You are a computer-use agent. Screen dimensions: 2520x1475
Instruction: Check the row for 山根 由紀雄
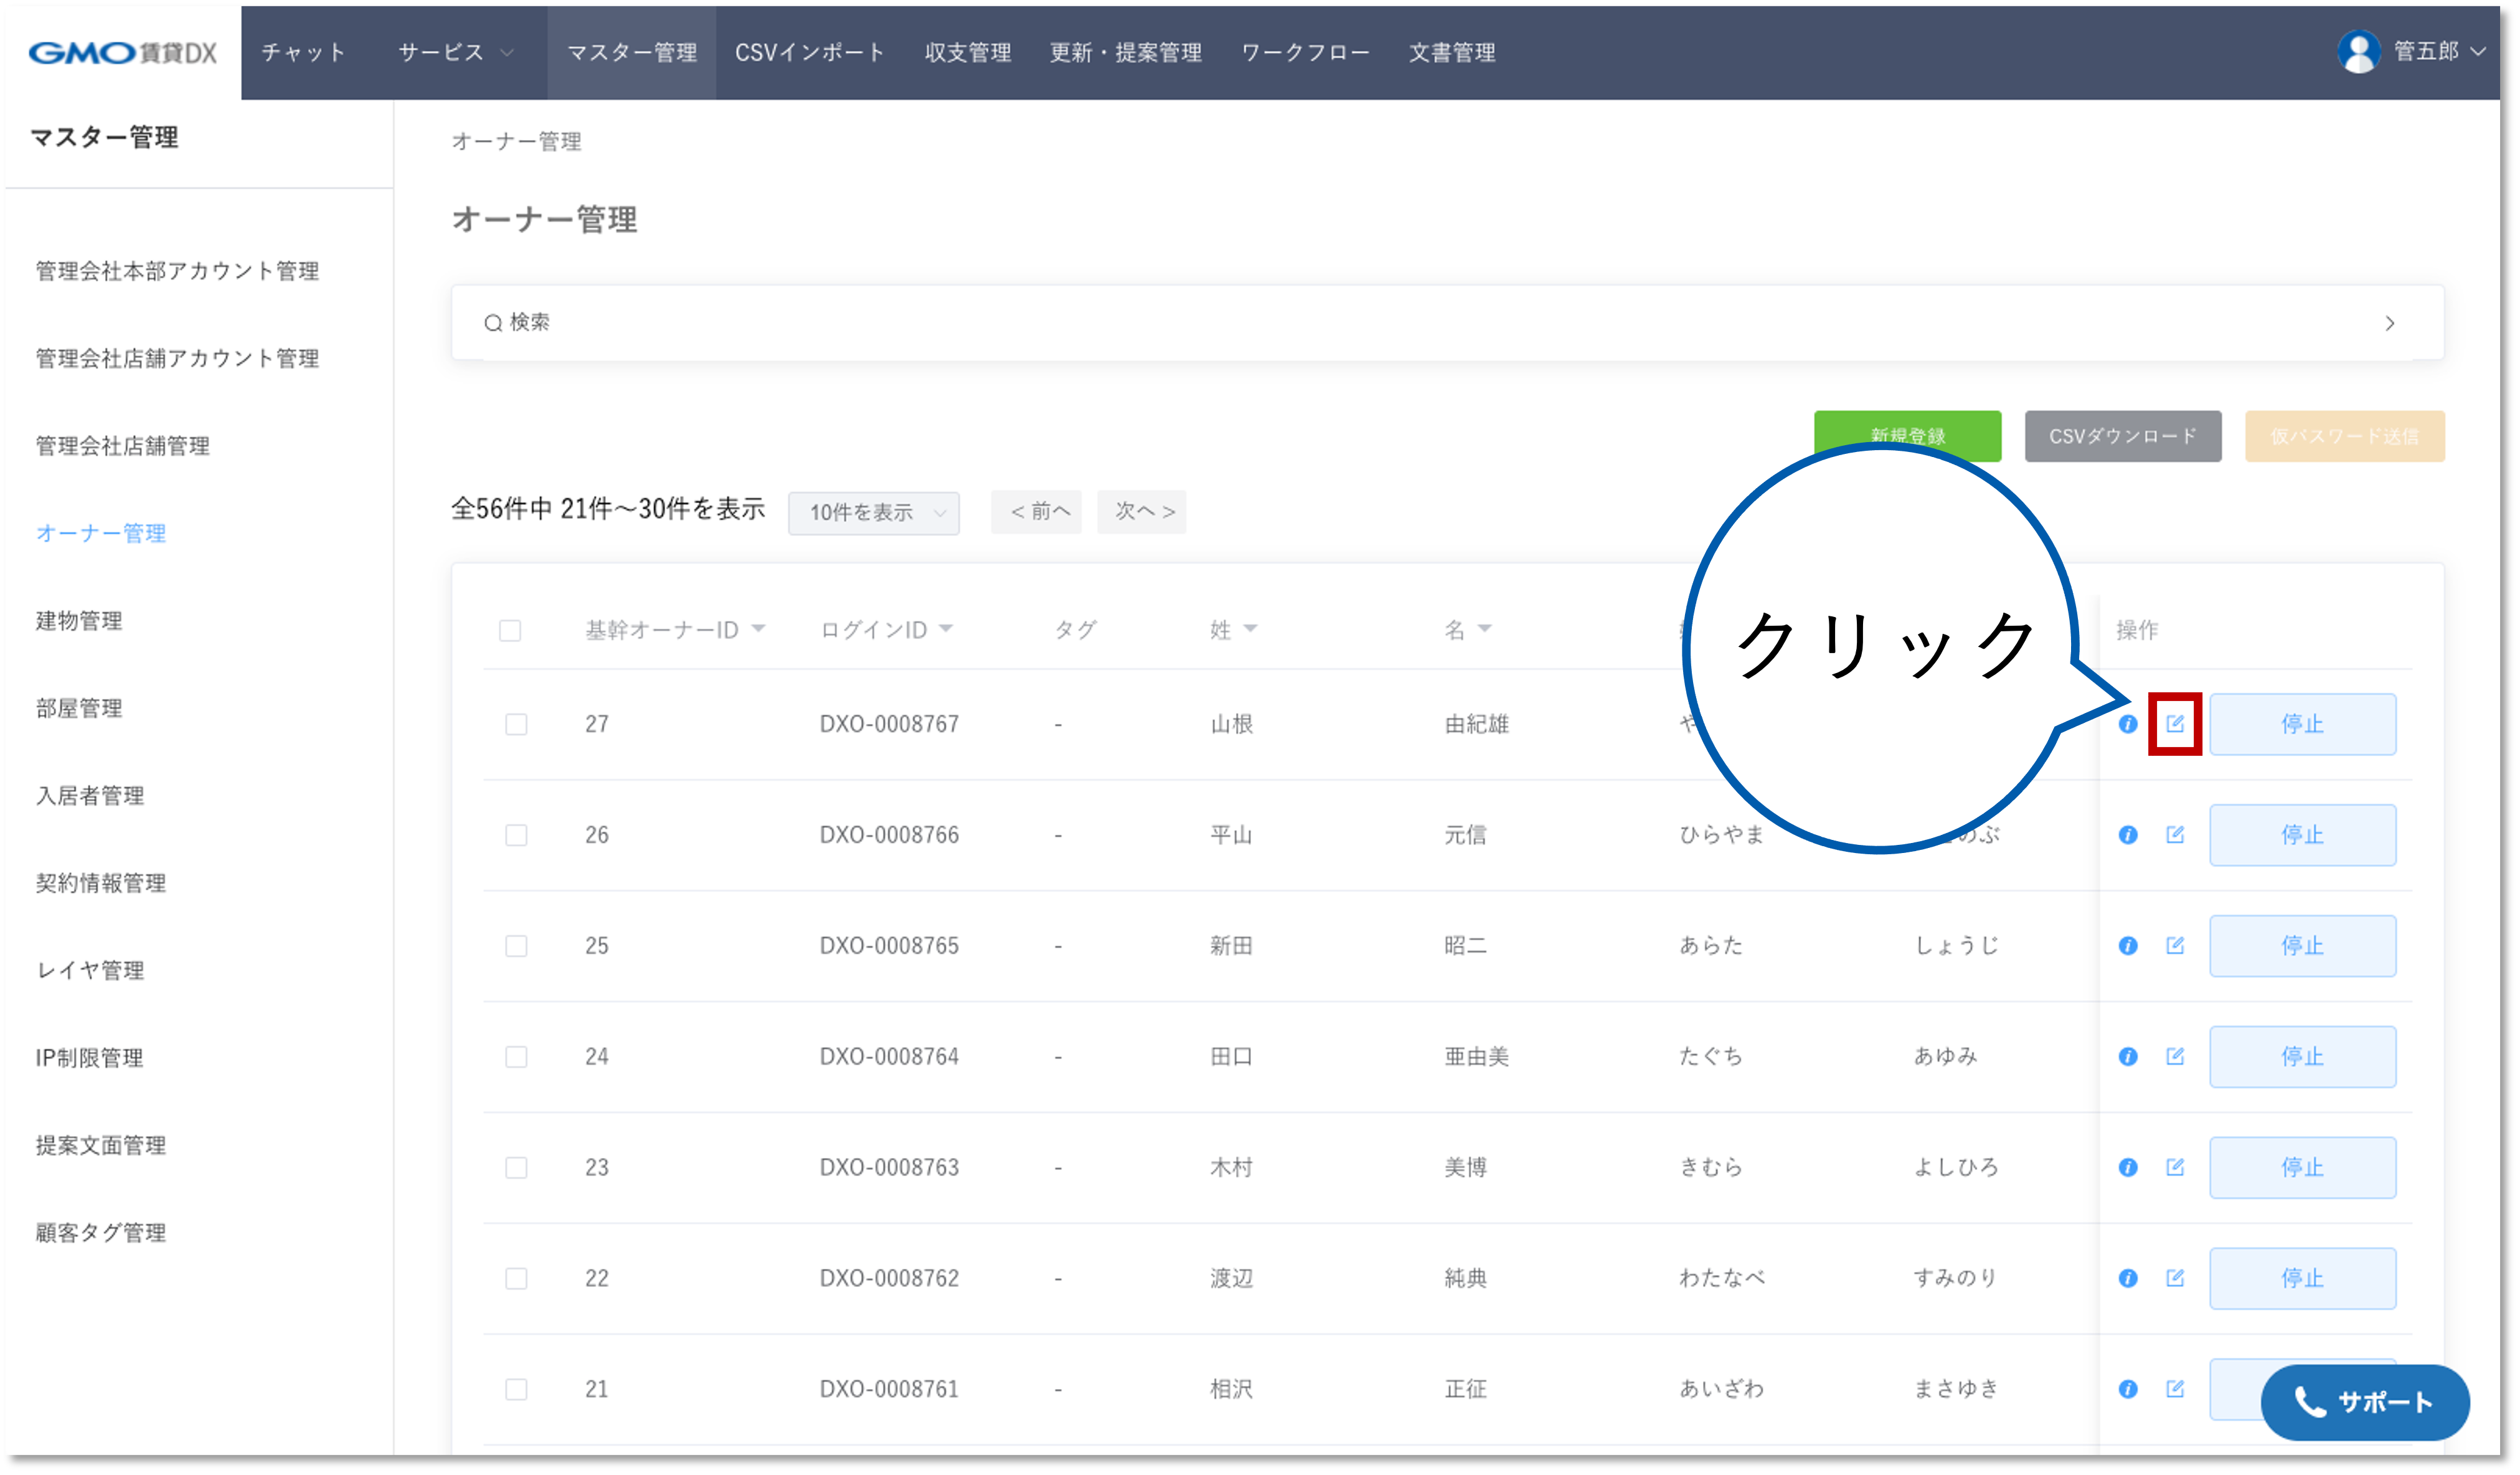tap(516, 724)
